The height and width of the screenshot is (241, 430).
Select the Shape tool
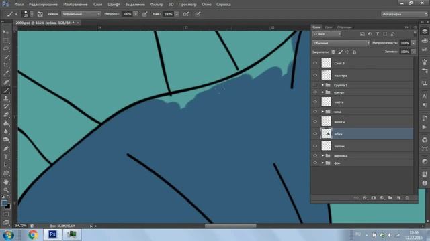[6, 173]
